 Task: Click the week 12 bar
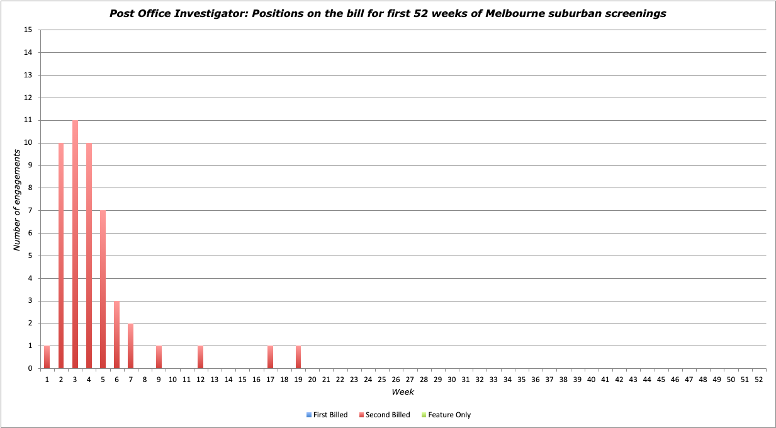pos(200,358)
